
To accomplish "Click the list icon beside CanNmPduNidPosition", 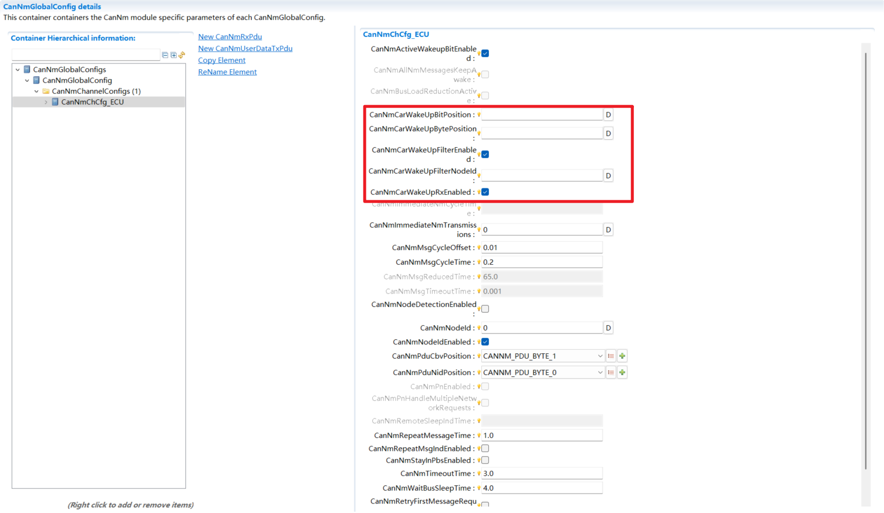I will (611, 373).
